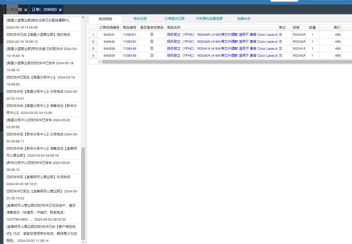
Task: Select log entry 京东快递 已收取快件
Action: click(x=42, y=52)
